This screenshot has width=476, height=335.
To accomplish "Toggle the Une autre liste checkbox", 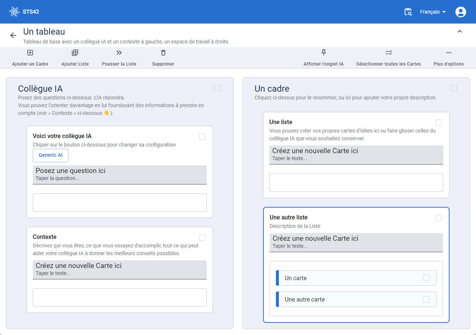I will click(x=438, y=218).
